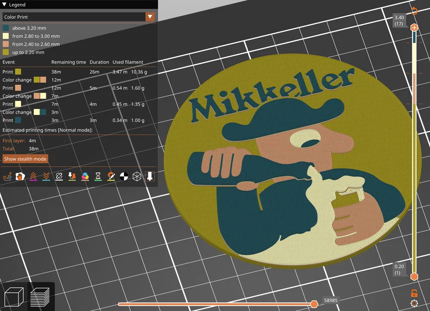Screen dimensions: 430x311
Task: Open dropdown with orange arrow button
Action: 150,17
